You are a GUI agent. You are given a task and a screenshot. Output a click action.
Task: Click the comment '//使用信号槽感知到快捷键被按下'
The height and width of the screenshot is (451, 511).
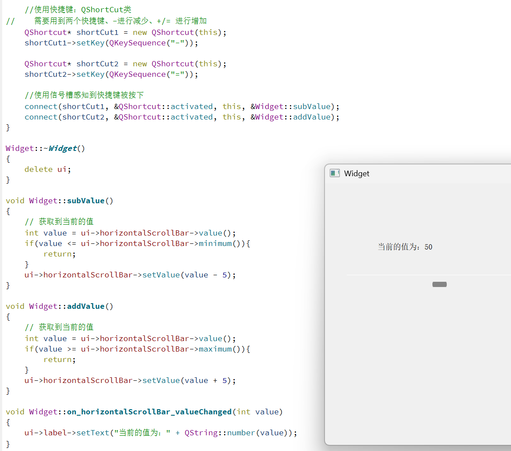84,95
